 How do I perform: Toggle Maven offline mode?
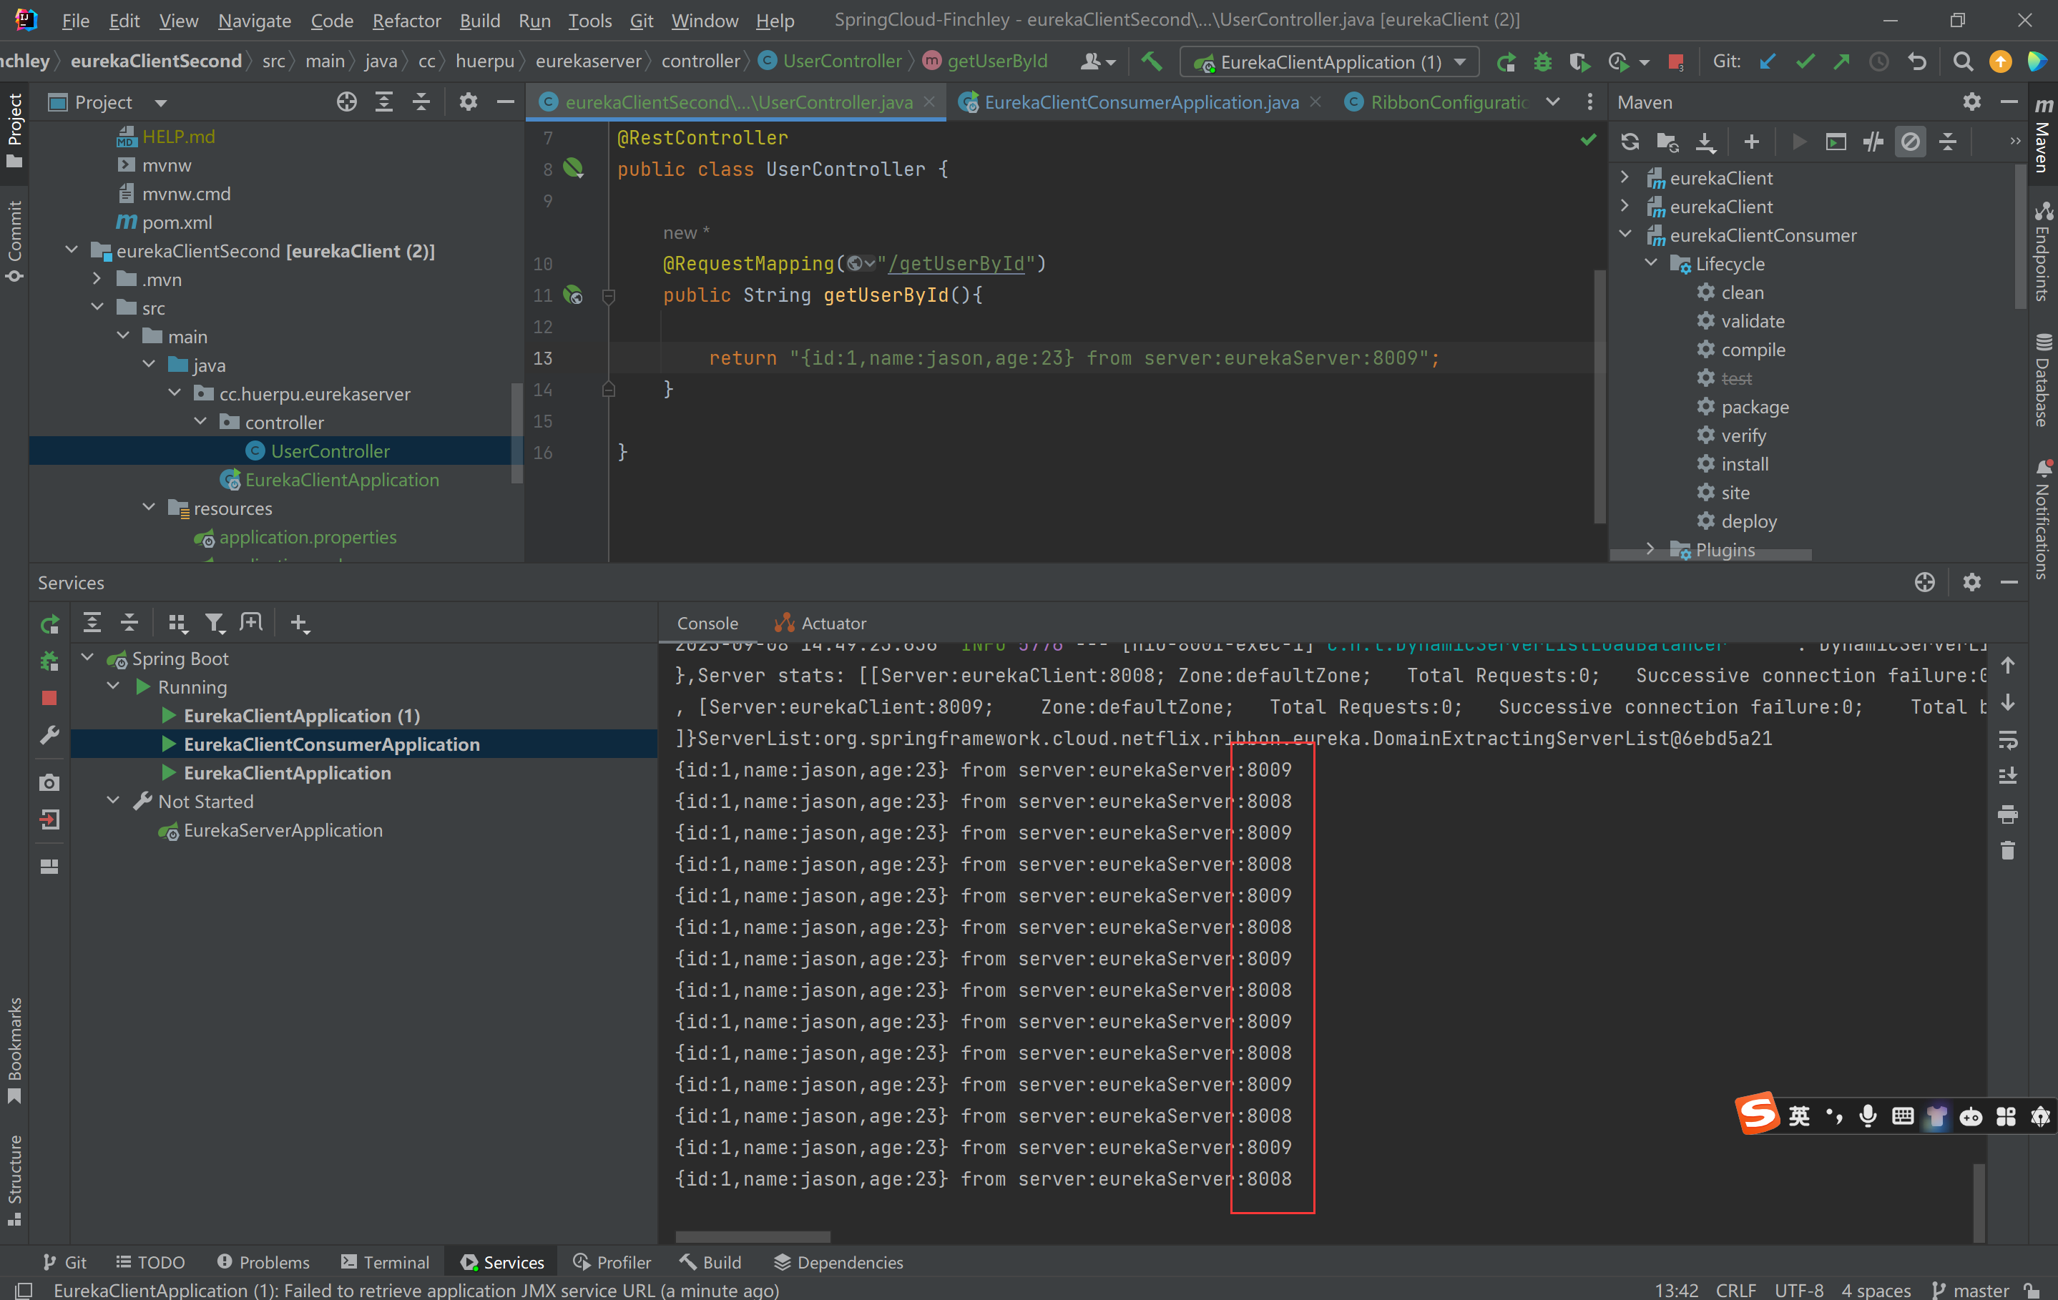pos(1873,142)
